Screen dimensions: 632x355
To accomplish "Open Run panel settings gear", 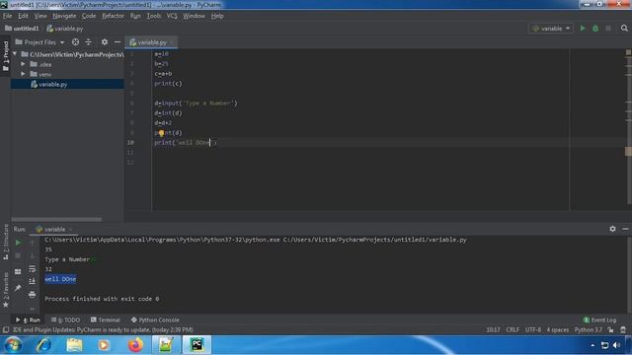I will pos(612,229).
